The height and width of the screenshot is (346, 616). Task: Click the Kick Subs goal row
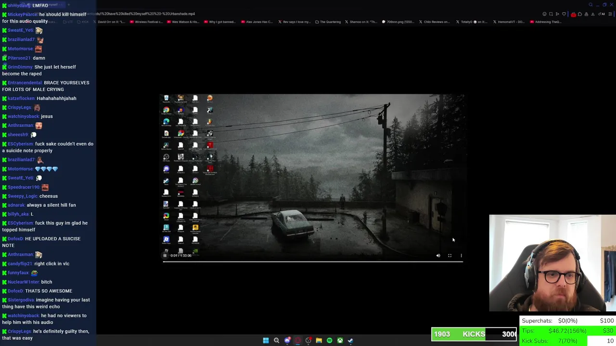(568, 341)
